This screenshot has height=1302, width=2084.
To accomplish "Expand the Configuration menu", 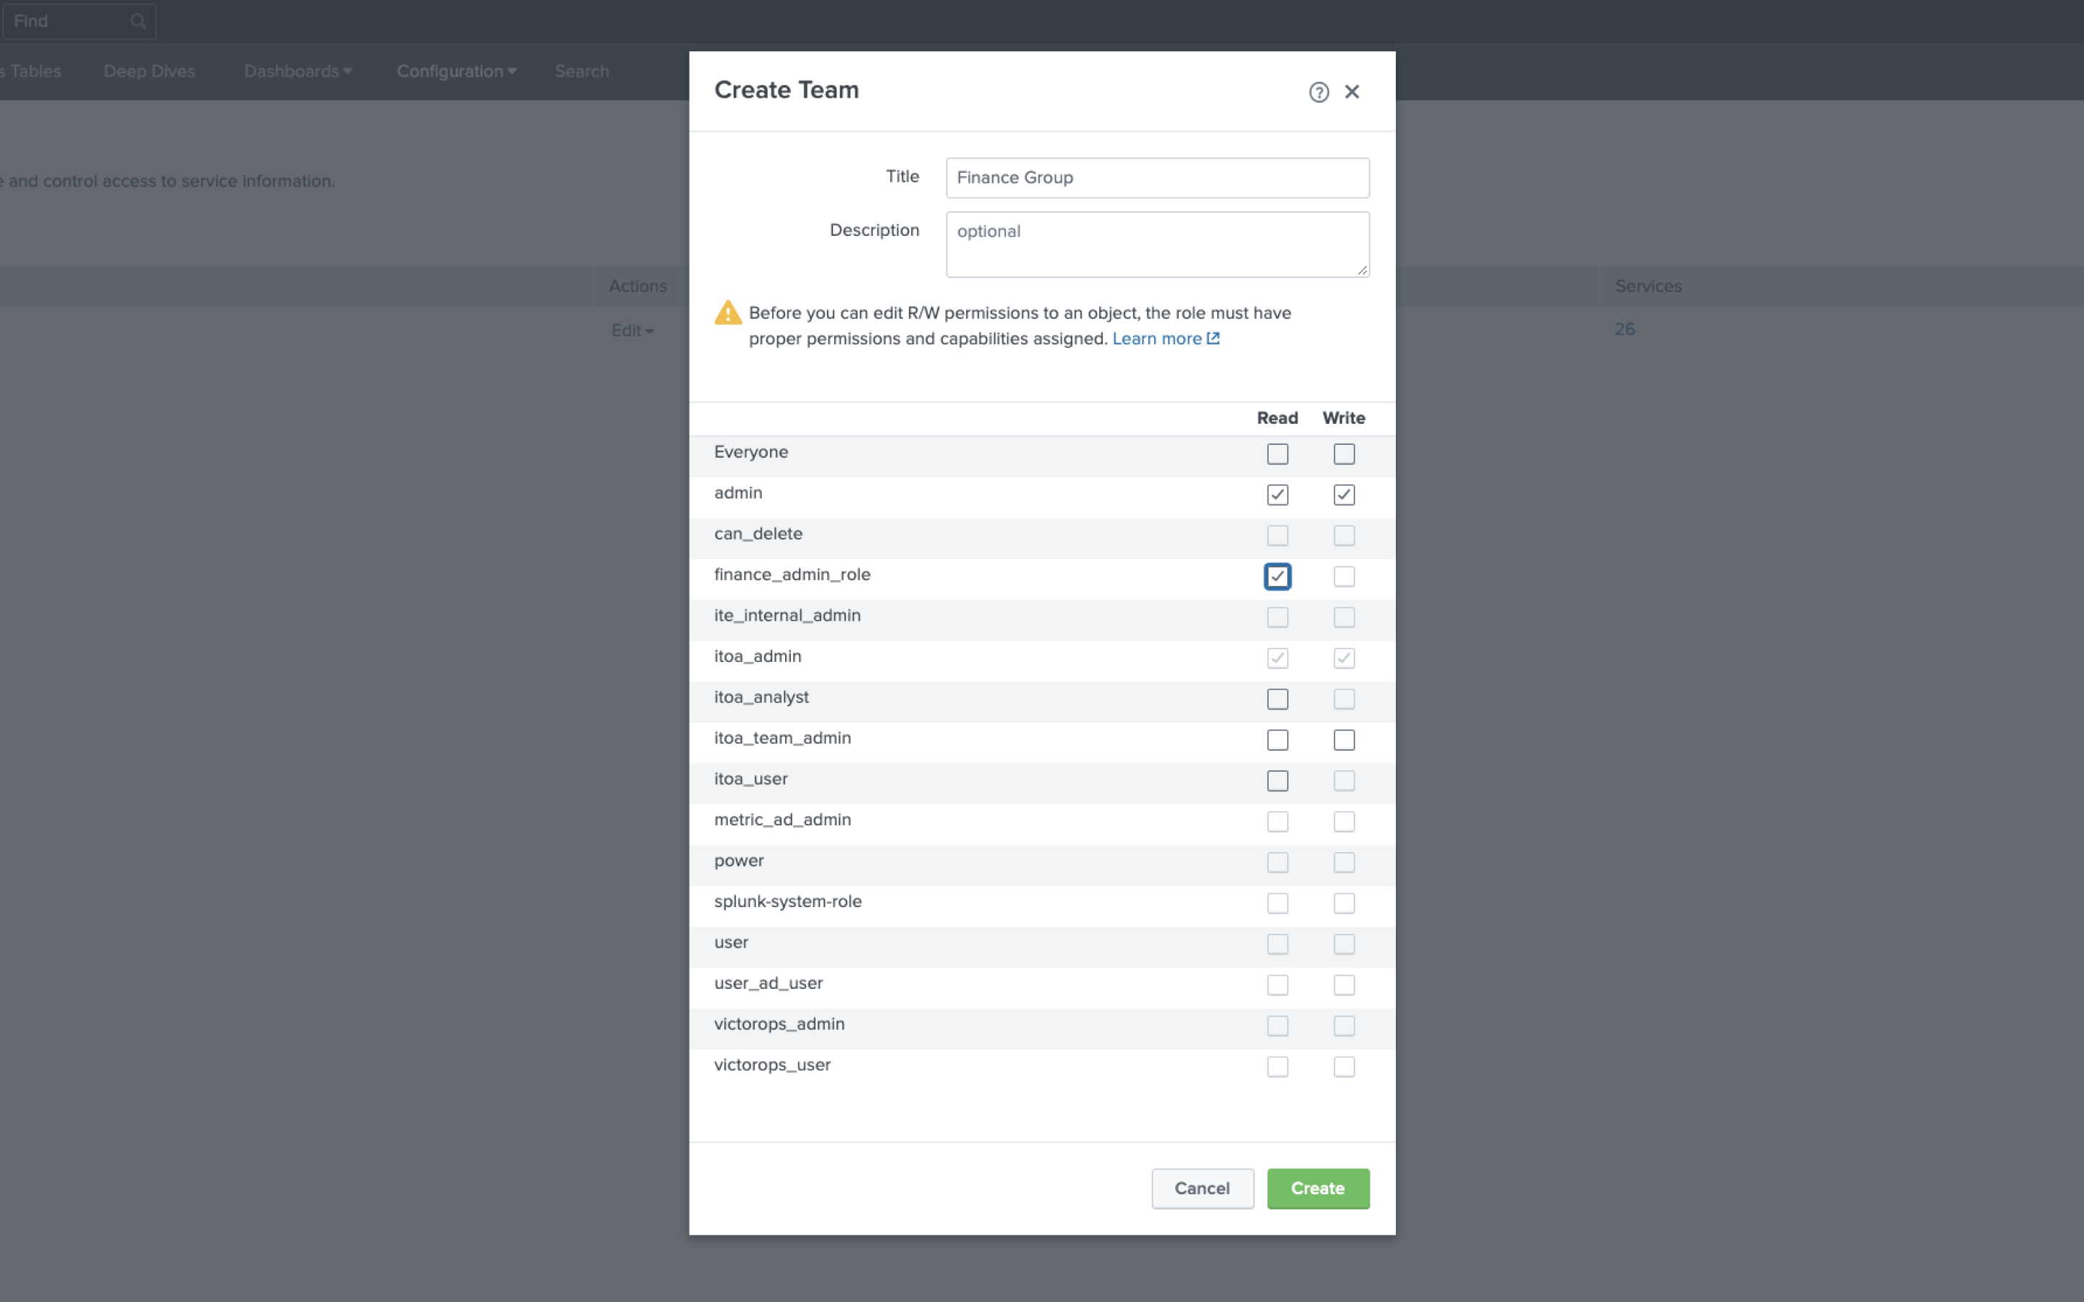I will coord(457,72).
